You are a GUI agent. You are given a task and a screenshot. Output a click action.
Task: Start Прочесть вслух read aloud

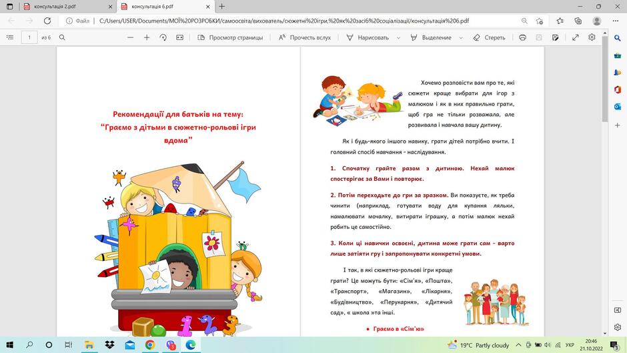[x=305, y=37]
